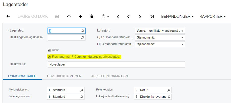Expand the RAPPORTER menu
231x103 pixels.
pos(213,16)
